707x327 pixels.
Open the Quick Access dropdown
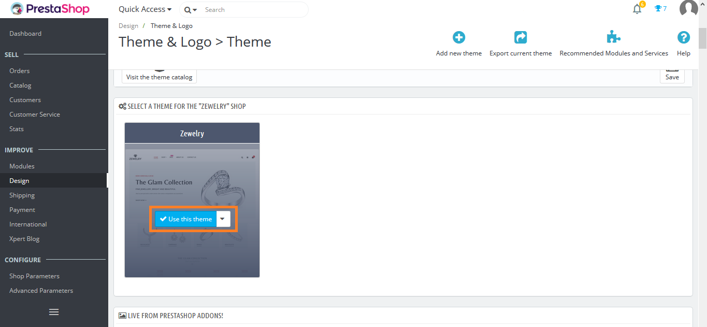pos(145,9)
